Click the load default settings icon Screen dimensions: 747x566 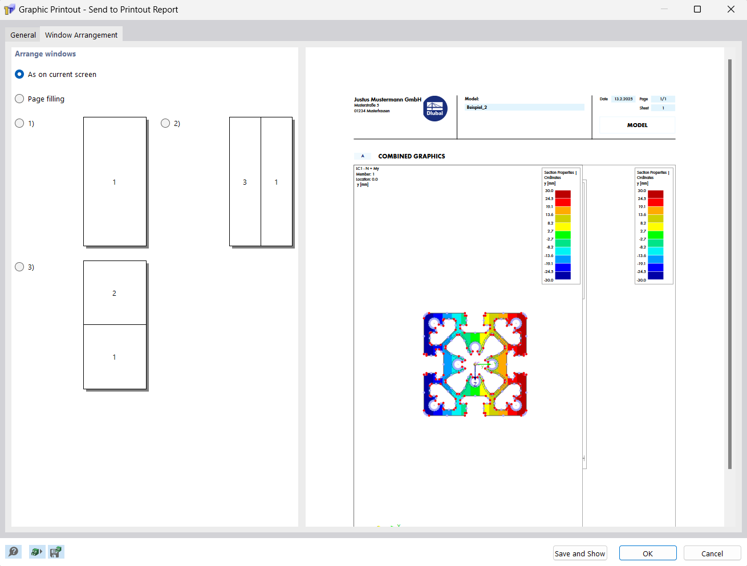36,552
